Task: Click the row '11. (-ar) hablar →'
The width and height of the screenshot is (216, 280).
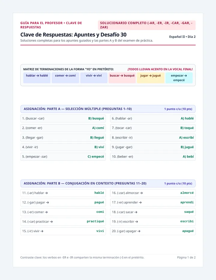Action: [x=63, y=193]
